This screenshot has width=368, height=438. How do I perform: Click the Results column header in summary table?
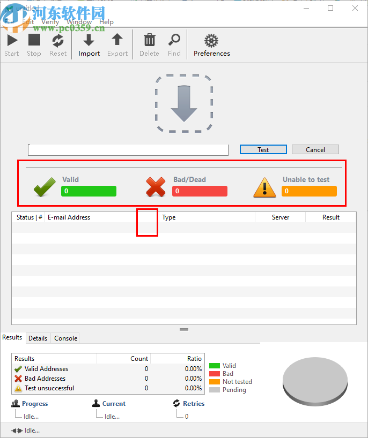(54, 359)
